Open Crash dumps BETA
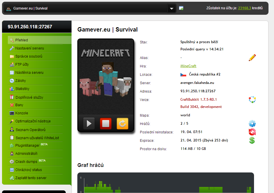The width and height of the screenshot is (274, 193). [x=35, y=162]
